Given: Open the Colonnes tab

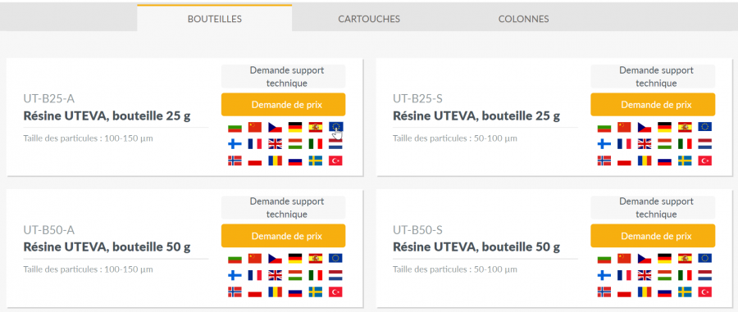Looking at the screenshot, I should click(523, 20).
